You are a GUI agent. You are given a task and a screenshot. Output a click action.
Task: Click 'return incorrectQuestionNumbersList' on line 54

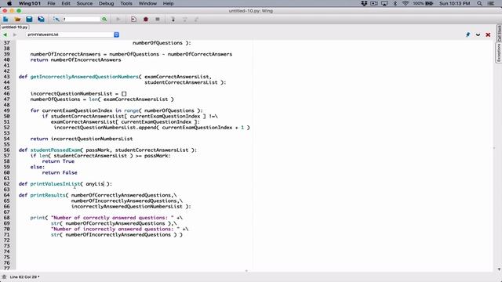click(x=82, y=139)
